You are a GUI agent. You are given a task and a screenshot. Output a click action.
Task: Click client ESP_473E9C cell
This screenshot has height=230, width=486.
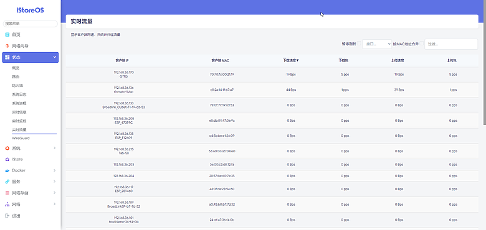click(123, 120)
